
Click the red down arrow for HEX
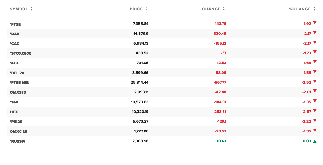315,111
